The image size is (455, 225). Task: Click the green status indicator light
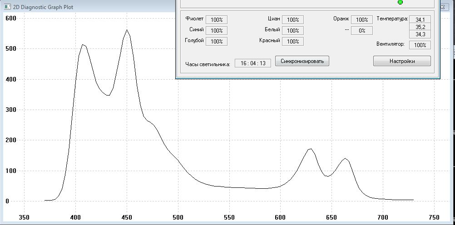coord(400,2)
